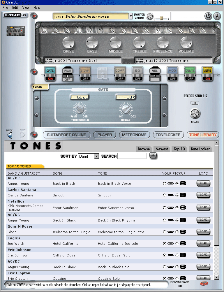The width and height of the screenshot is (224, 292).
Task: Toggle the STOMP on/off switch
Action: tap(85, 79)
